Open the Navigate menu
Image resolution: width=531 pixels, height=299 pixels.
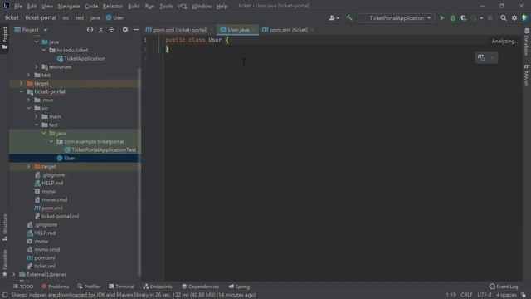pos(69,6)
